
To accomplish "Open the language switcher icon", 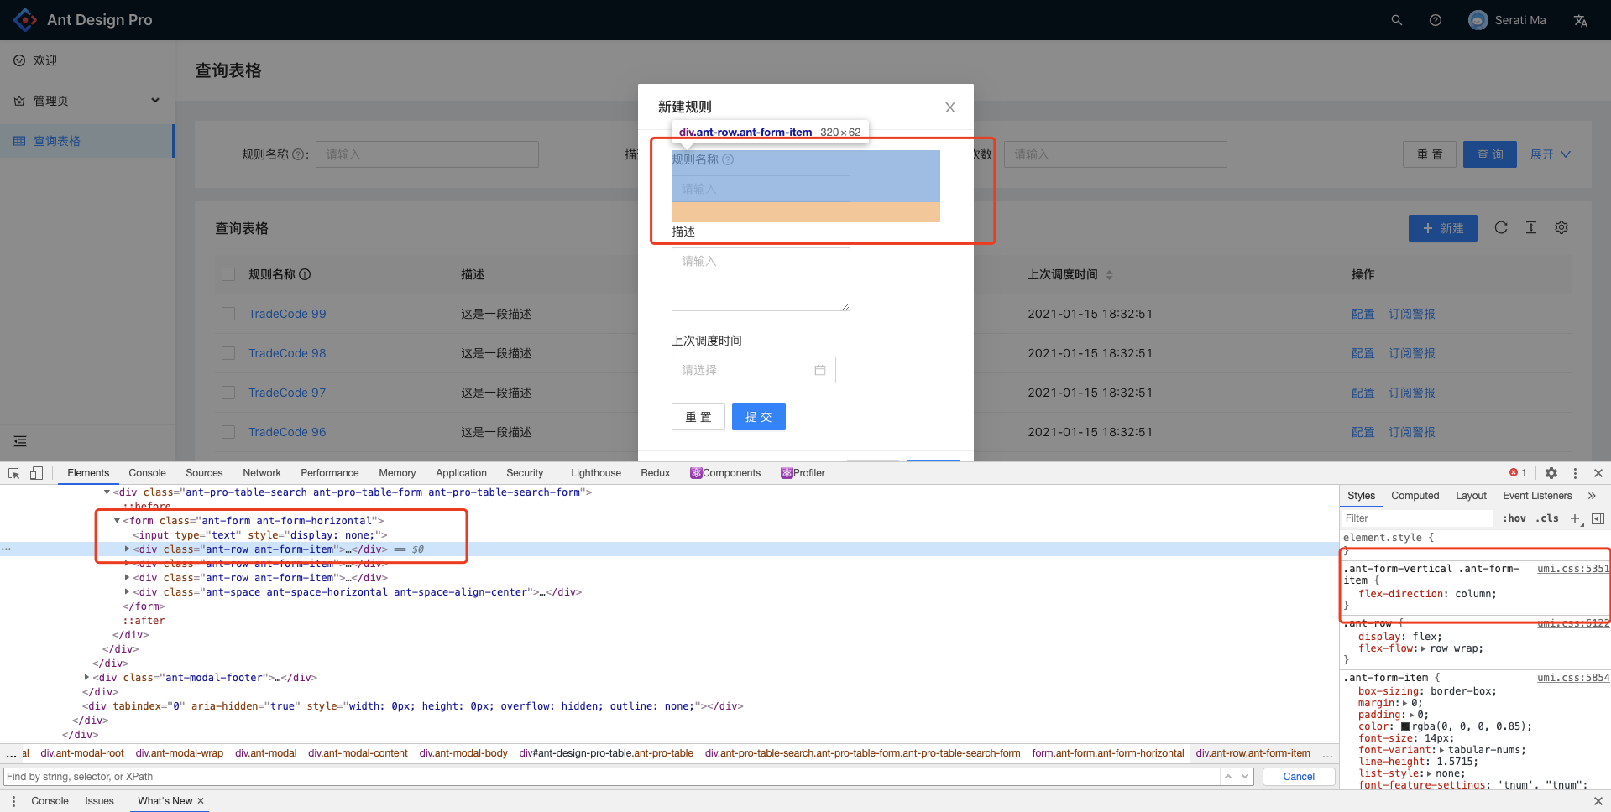I will pyautogui.click(x=1580, y=19).
